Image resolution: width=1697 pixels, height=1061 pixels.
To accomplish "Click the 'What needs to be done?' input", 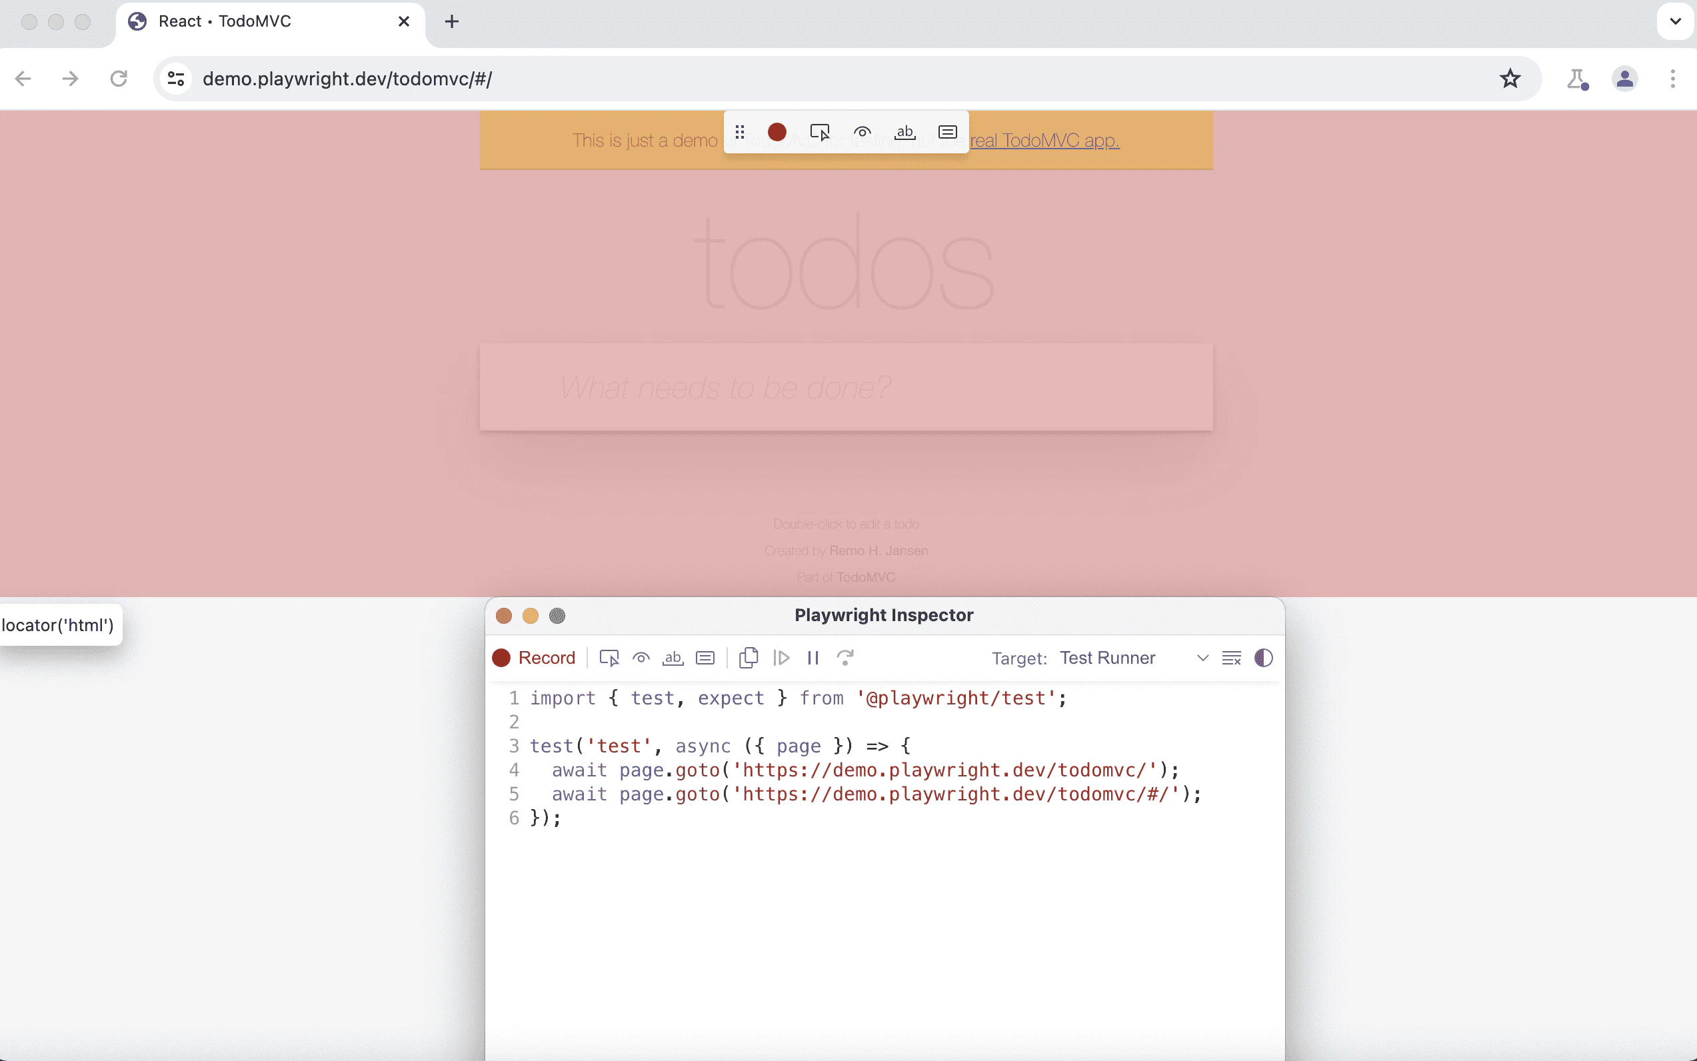I will pyautogui.click(x=846, y=387).
